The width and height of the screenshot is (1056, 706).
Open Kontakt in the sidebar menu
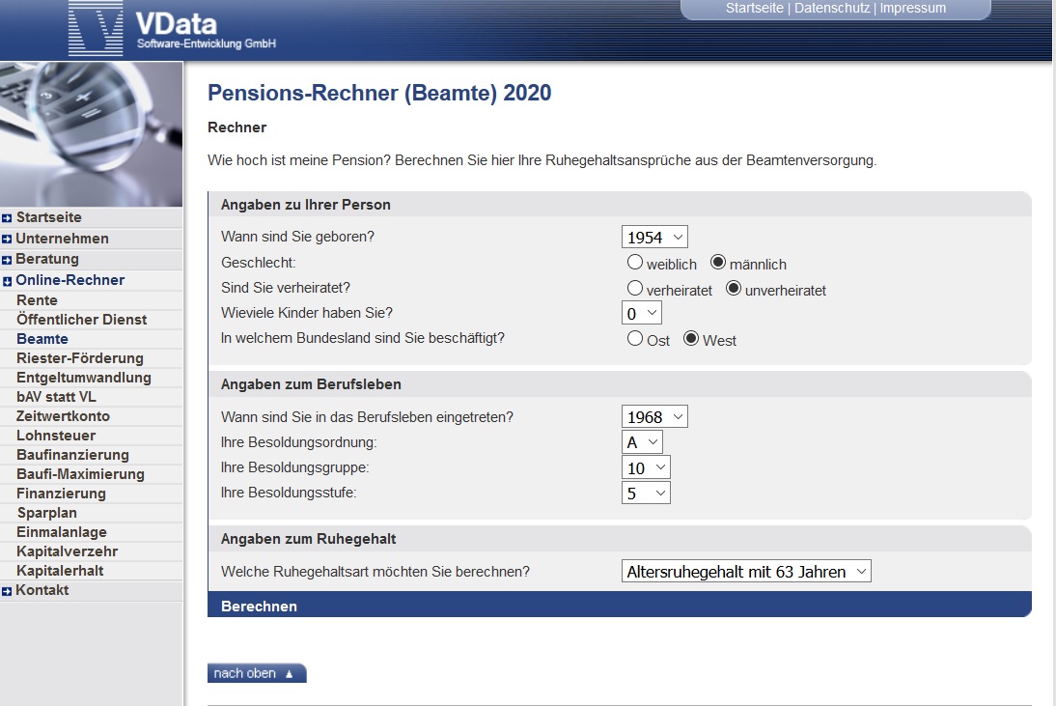pyautogui.click(x=42, y=590)
